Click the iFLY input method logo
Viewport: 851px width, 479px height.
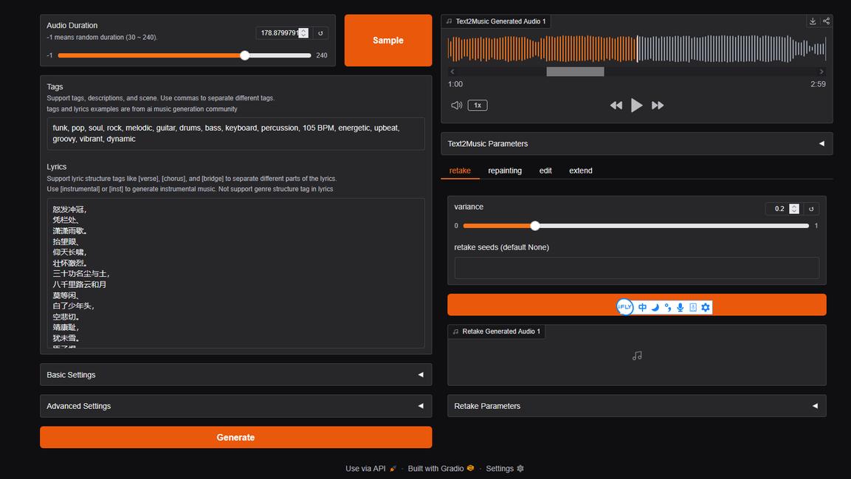click(x=624, y=307)
